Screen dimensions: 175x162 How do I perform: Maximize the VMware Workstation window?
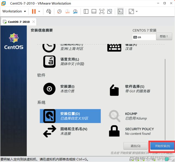pyautogui.click(x=164, y=3)
